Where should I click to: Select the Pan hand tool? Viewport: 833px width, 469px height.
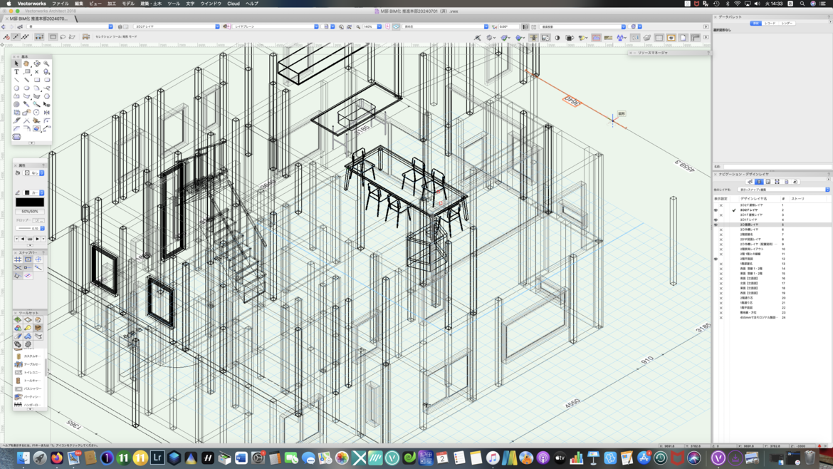pos(26,63)
